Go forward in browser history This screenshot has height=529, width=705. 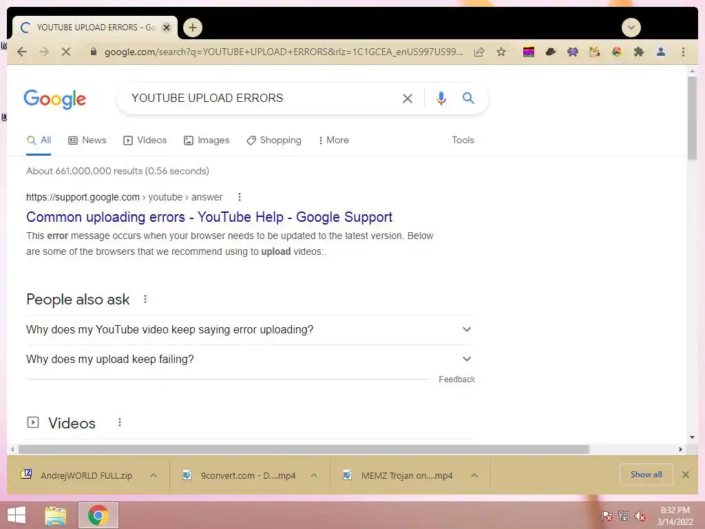[44, 52]
